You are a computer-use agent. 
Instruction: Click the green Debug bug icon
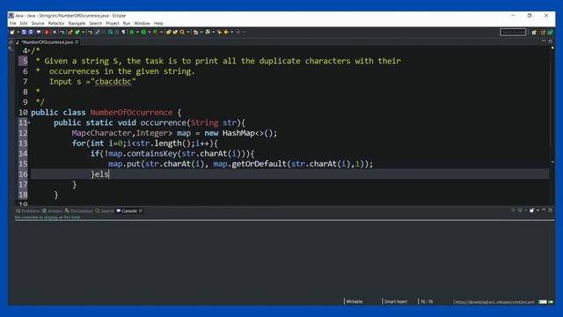coord(131,32)
